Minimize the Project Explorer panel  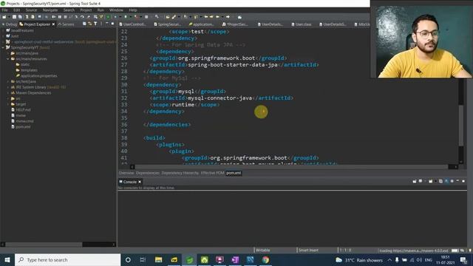[x=106, y=24]
